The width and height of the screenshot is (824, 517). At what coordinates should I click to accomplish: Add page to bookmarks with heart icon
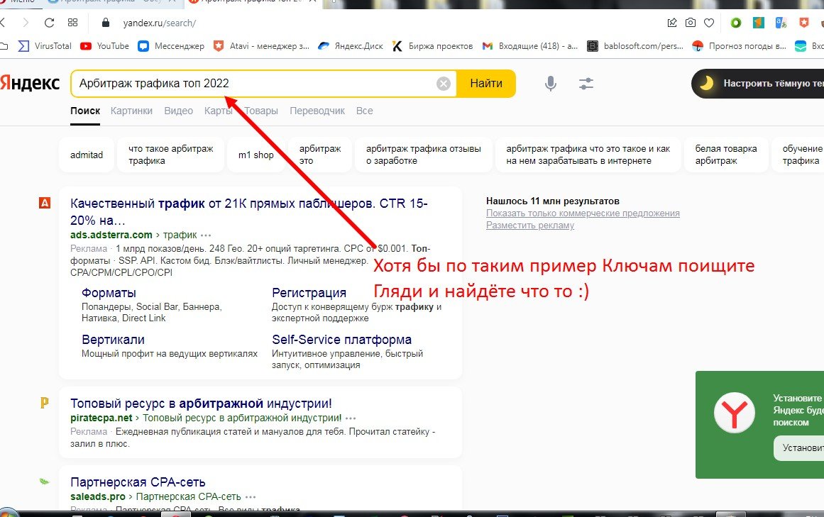coord(709,23)
